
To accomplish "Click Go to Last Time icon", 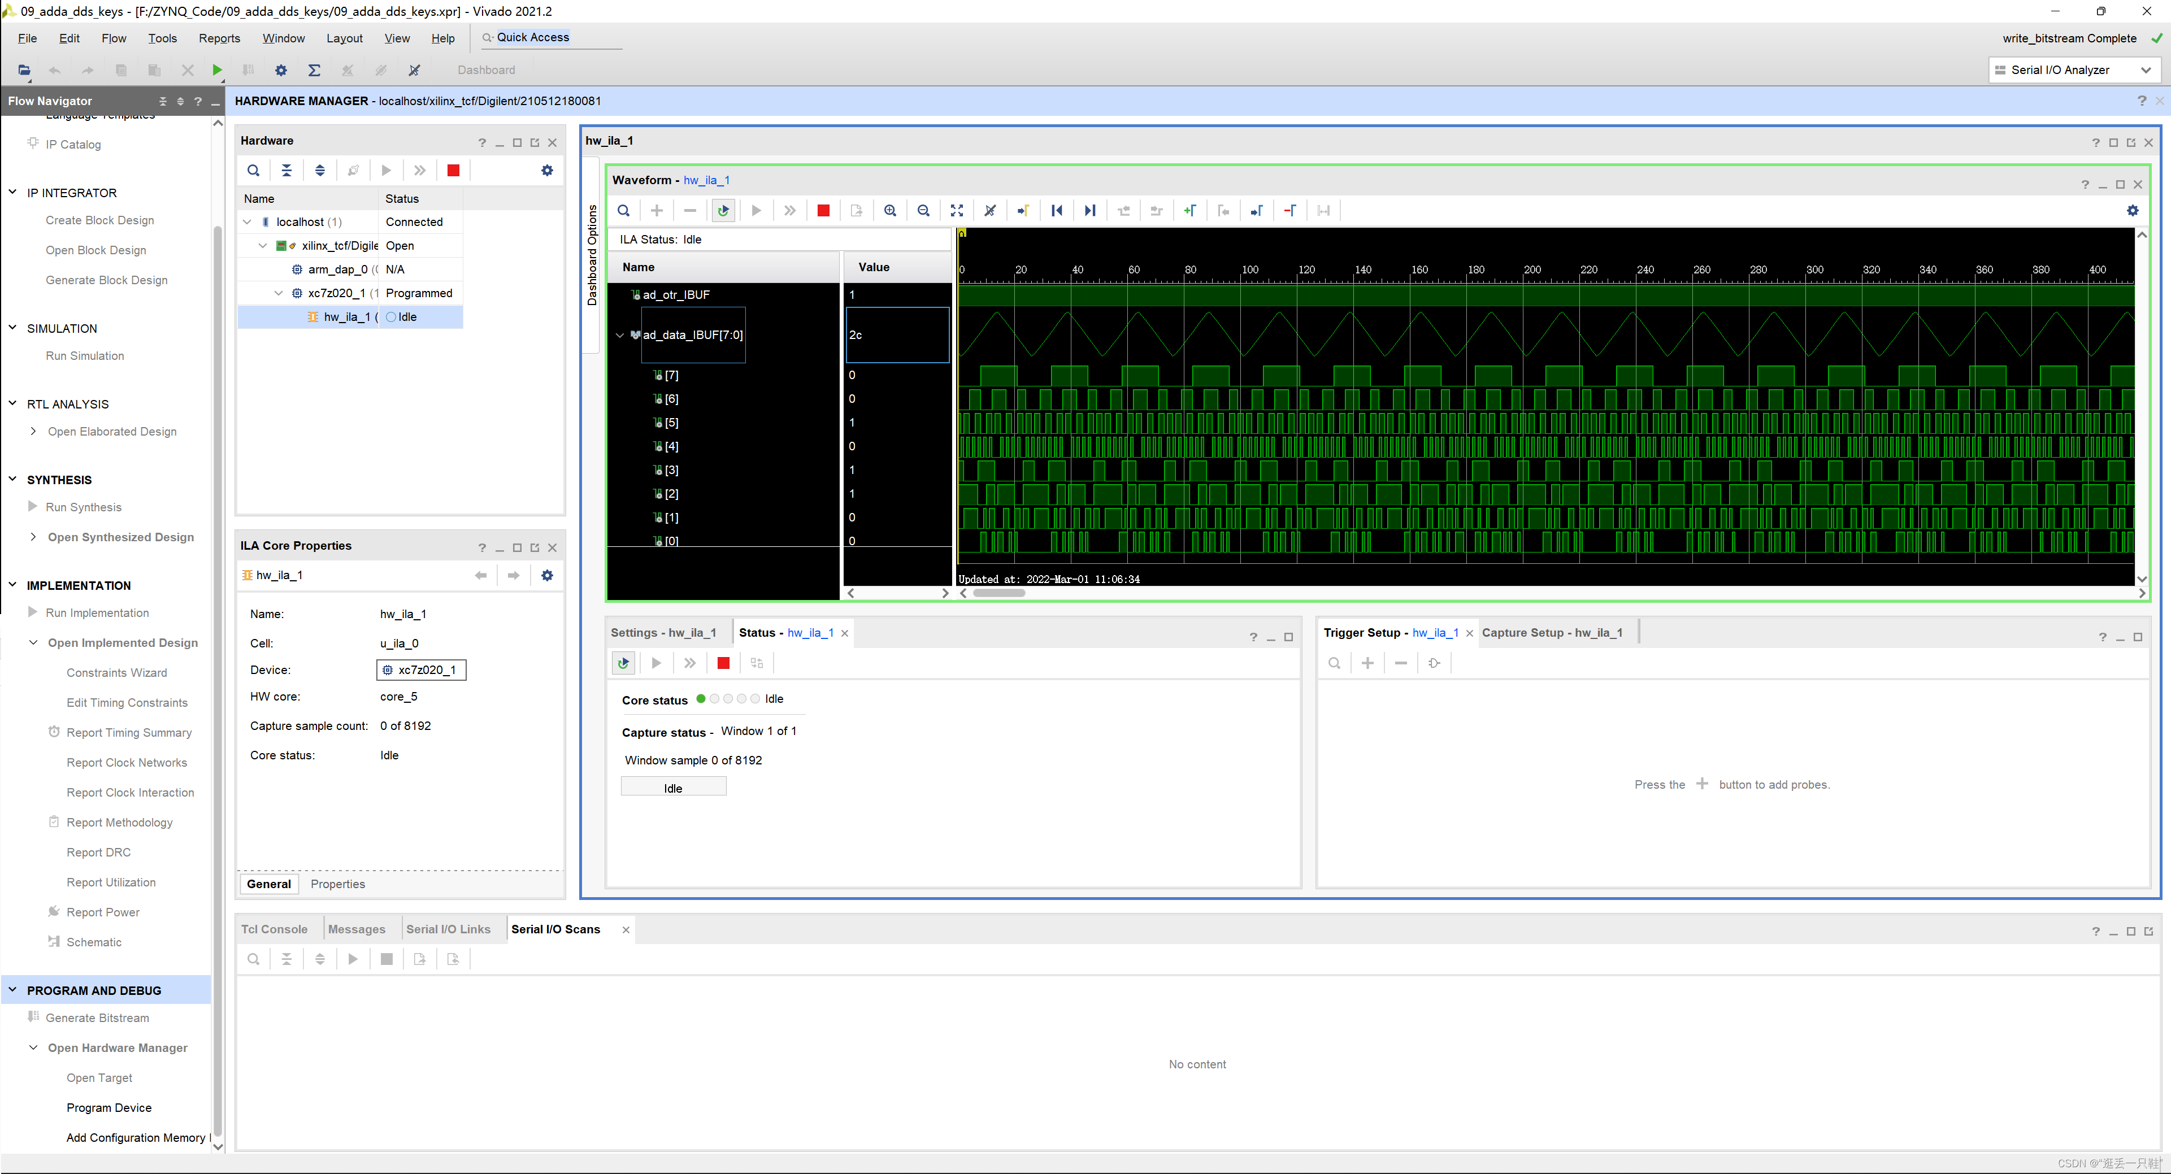I will point(1089,211).
